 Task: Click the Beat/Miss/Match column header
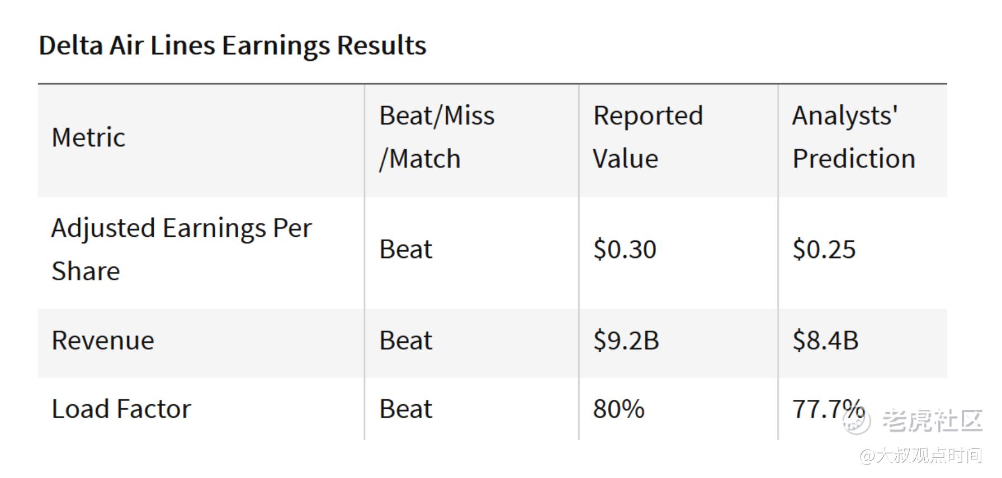point(437,137)
